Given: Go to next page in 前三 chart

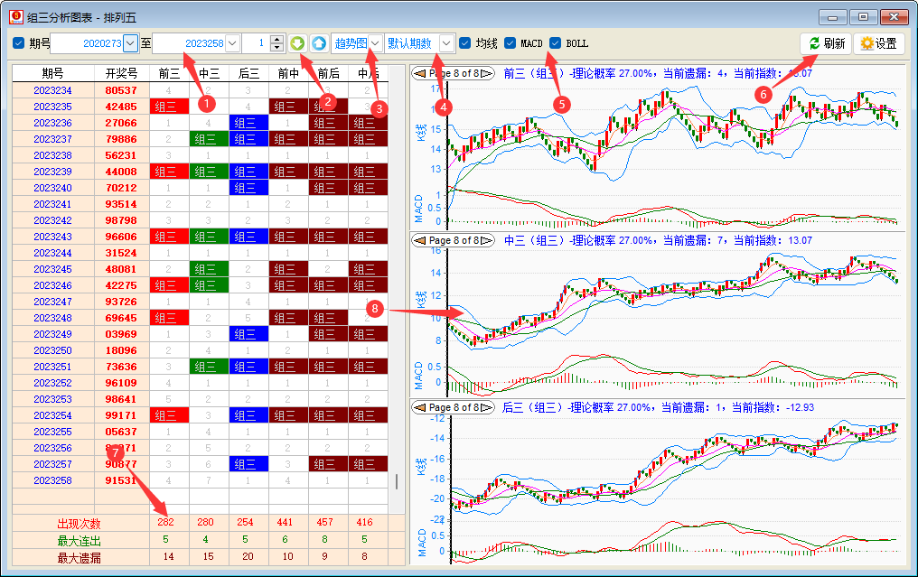Looking at the screenshot, I should coord(489,74).
